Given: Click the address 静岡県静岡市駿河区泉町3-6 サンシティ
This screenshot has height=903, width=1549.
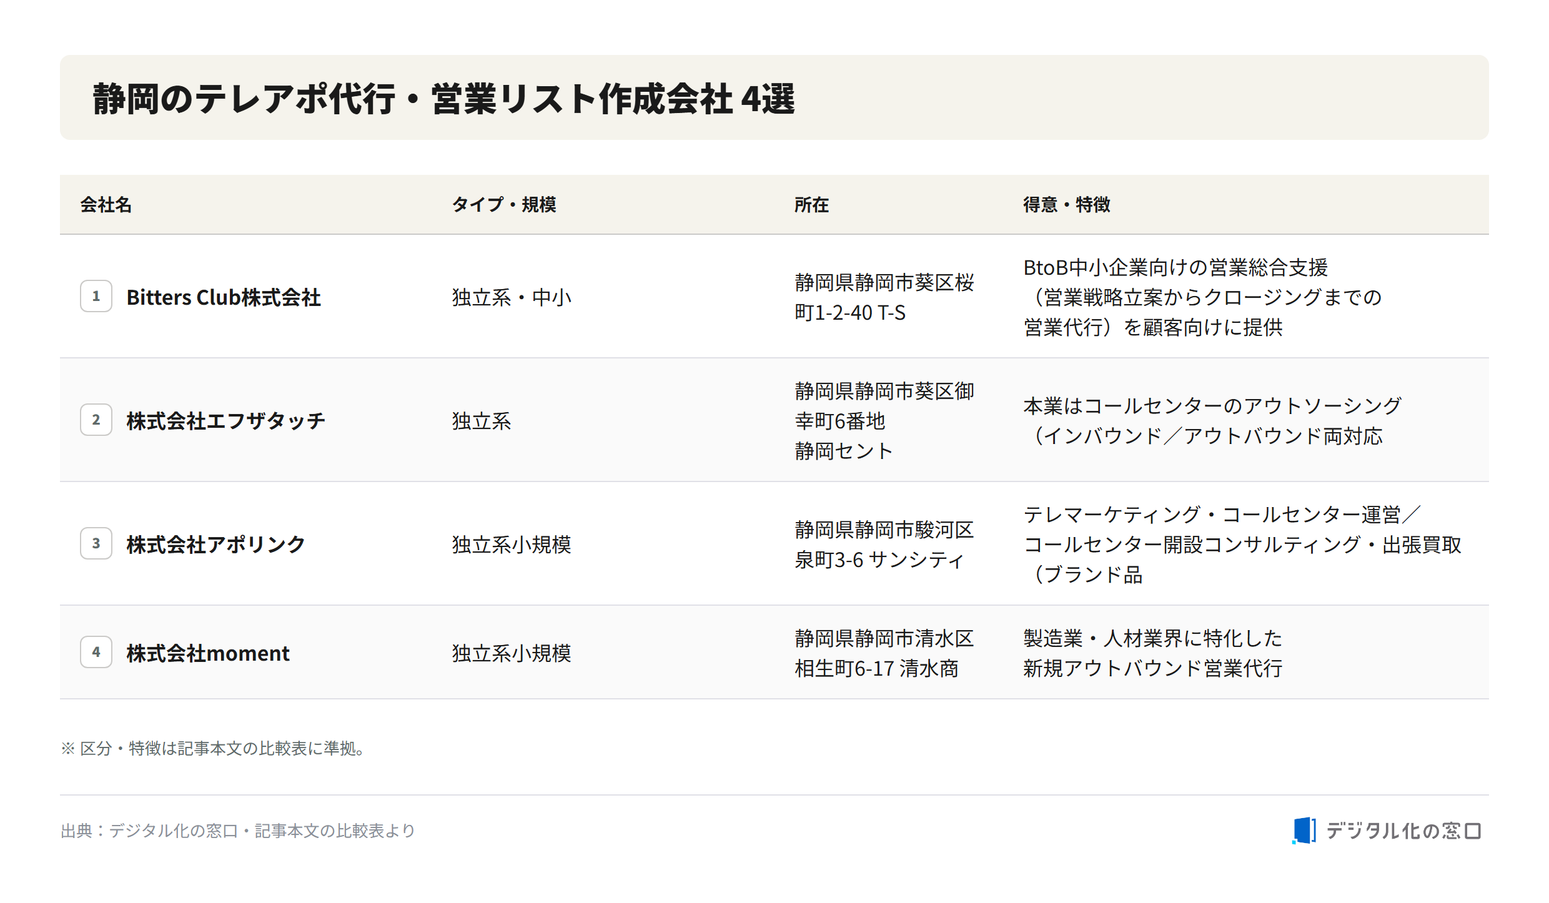Looking at the screenshot, I should [884, 545].
